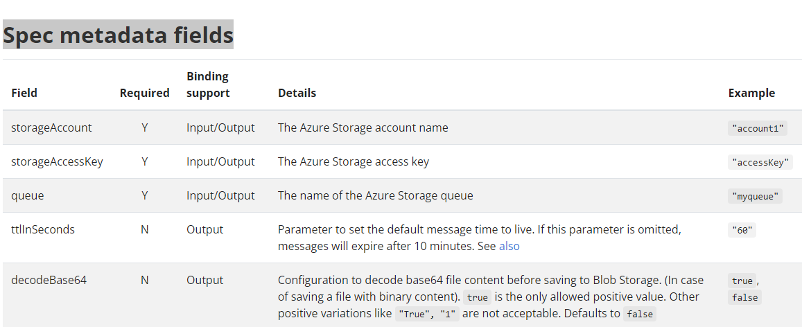Click the ttlInSeconds field name
The height and width of the screenshot is (327, 802).
pyautogui.click(x=43, y=229)
